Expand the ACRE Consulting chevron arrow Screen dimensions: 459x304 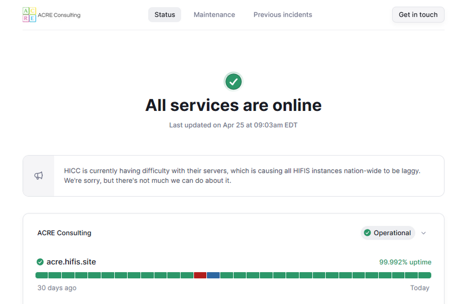pyautogui.click(x=424, y=233)
